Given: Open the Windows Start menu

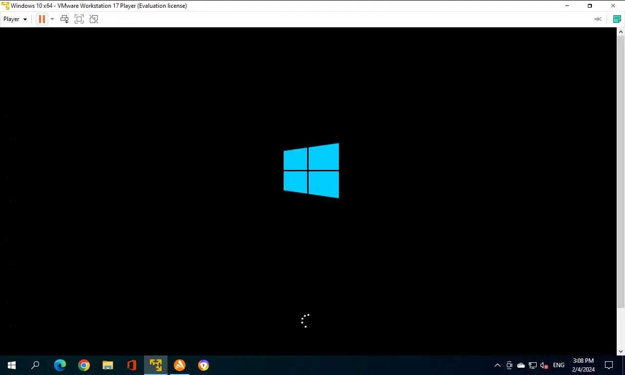Looking at the screenshot, I should click(12, 365).
